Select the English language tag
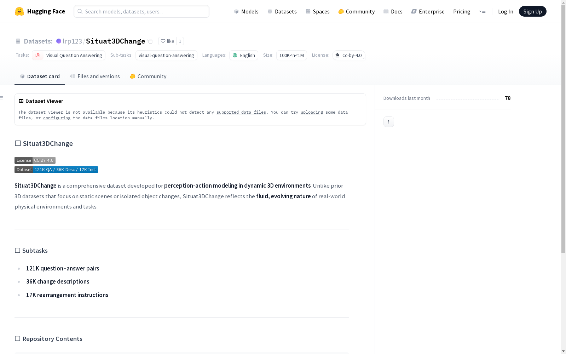Viewport: 566px width, 354px height. 244,55
